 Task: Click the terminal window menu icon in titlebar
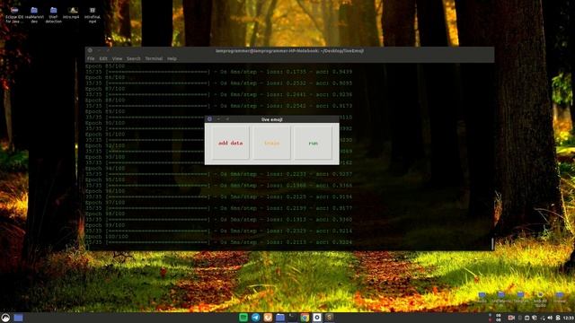(x=90, y=50)
